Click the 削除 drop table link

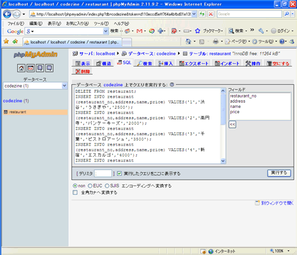coord(82,71)
